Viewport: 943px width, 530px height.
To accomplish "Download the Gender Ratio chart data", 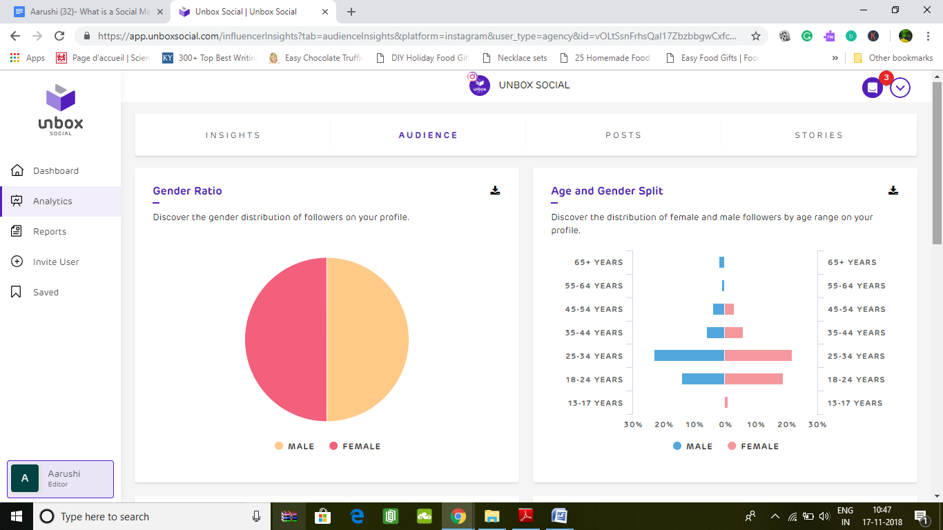I will 495,191.
